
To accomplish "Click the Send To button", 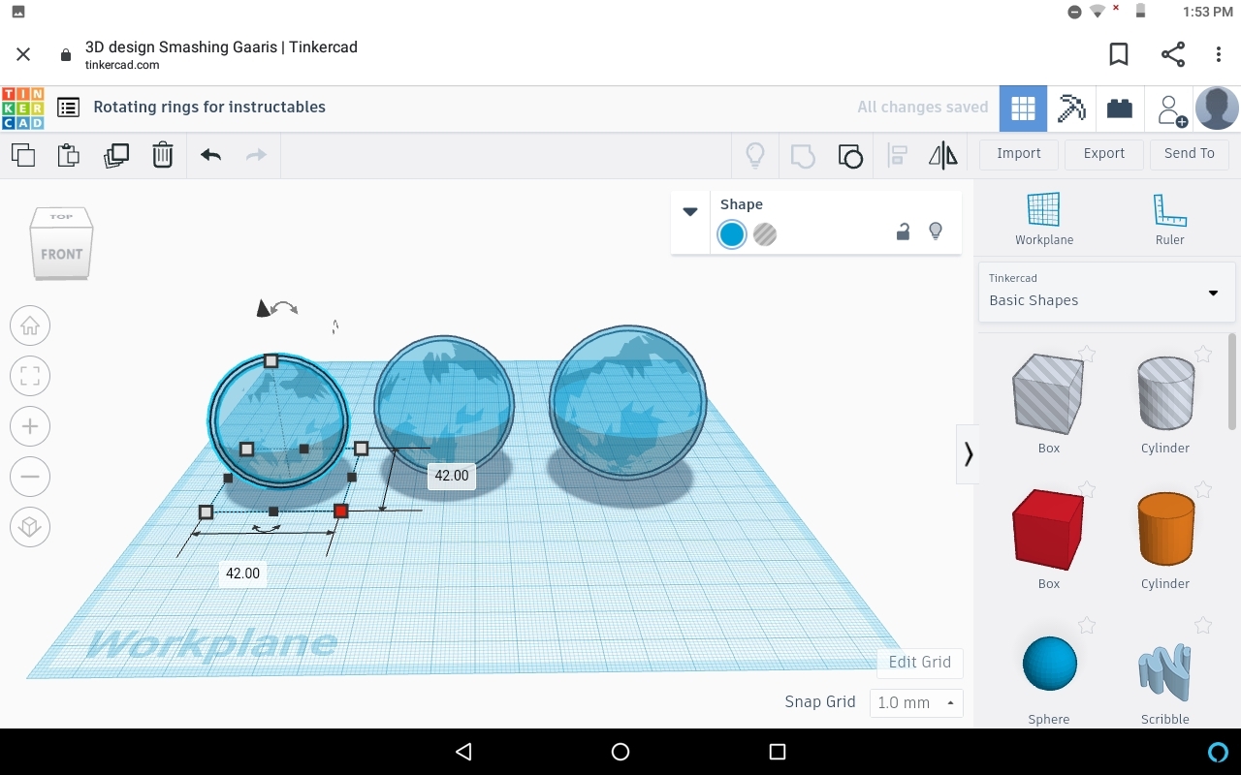I will pyautogui.click(x=1189, y=154).
